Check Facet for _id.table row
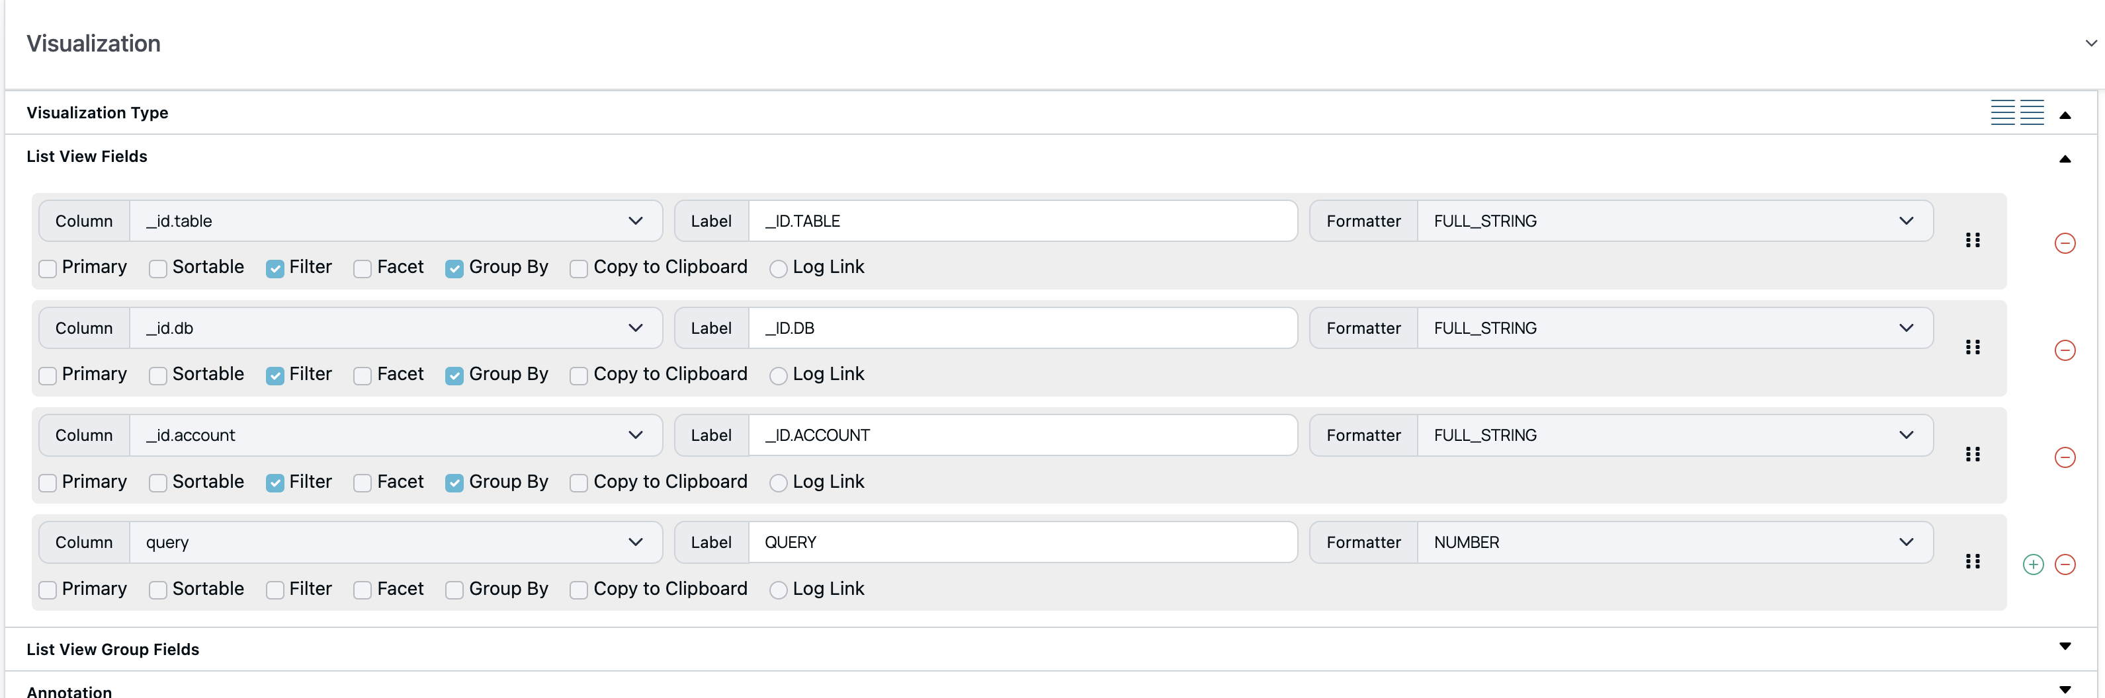The width and height of the screenshot is (2105, 698). click(x=362, y=268)
